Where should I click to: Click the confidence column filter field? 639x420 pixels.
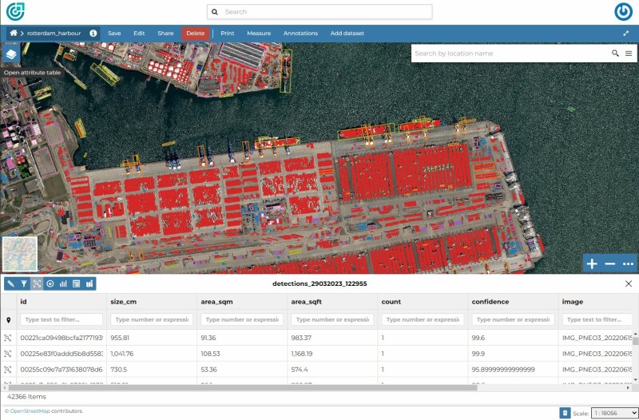coord(513,319)
